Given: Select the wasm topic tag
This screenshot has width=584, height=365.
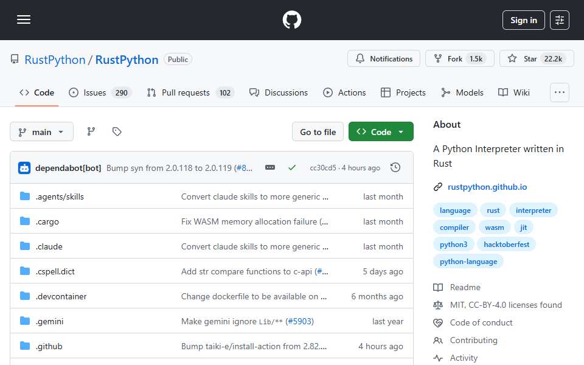Looking at the screenshot, I should coord(494,228).
